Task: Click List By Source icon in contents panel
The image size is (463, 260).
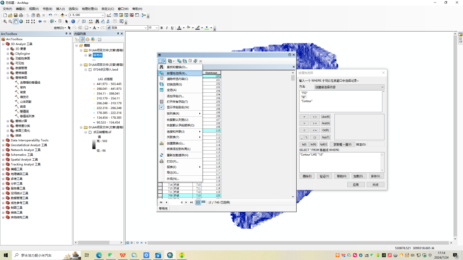Action: pos(82,39)
